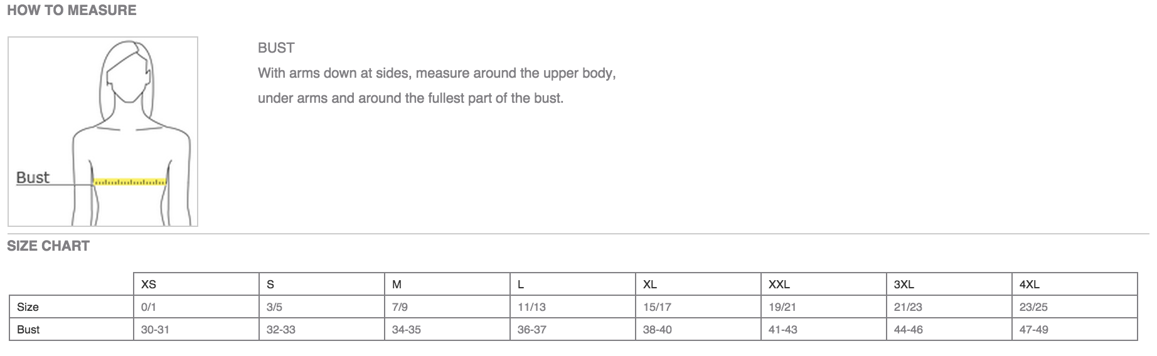Screen dimensions: 1157x356
Task: Select the XL column header
Action: 650,285
